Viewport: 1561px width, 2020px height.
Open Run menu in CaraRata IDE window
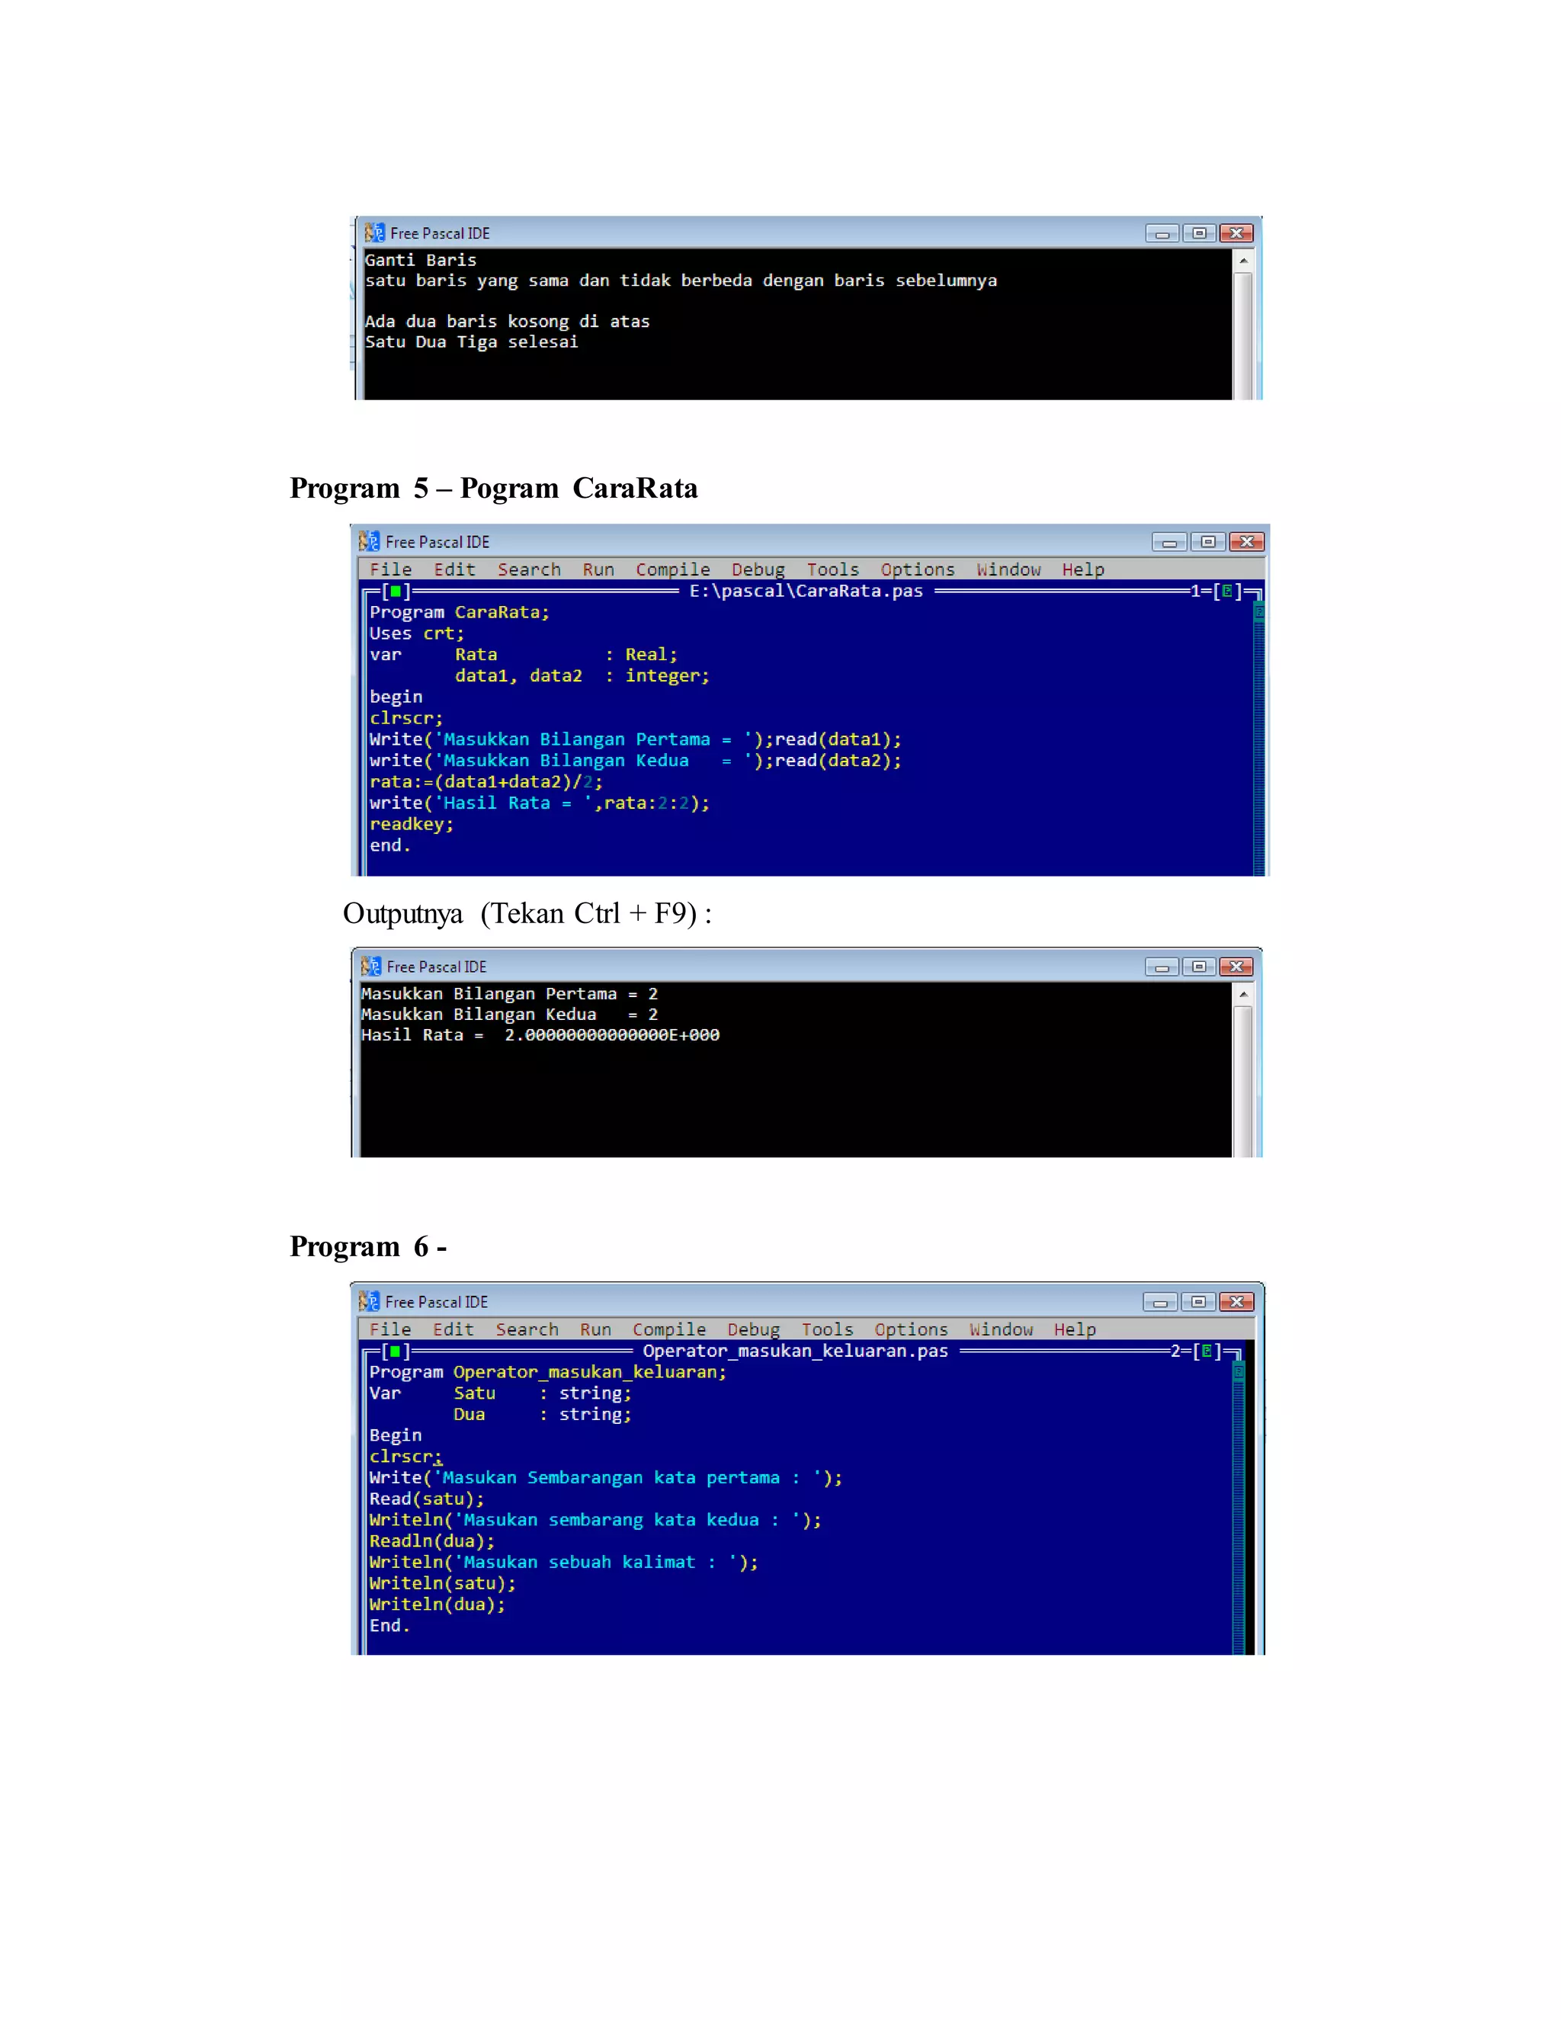point(598,569)
